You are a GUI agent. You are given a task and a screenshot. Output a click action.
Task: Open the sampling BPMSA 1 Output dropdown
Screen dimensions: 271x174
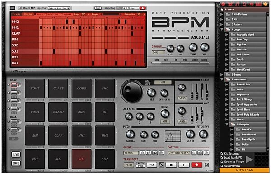point(128,8)
